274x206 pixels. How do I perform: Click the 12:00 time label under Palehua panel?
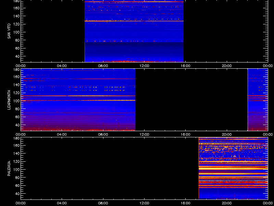pyautogui.click(x=144, y=203)
